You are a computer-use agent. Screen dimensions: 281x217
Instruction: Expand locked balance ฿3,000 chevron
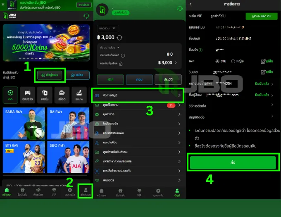(176, 62)
